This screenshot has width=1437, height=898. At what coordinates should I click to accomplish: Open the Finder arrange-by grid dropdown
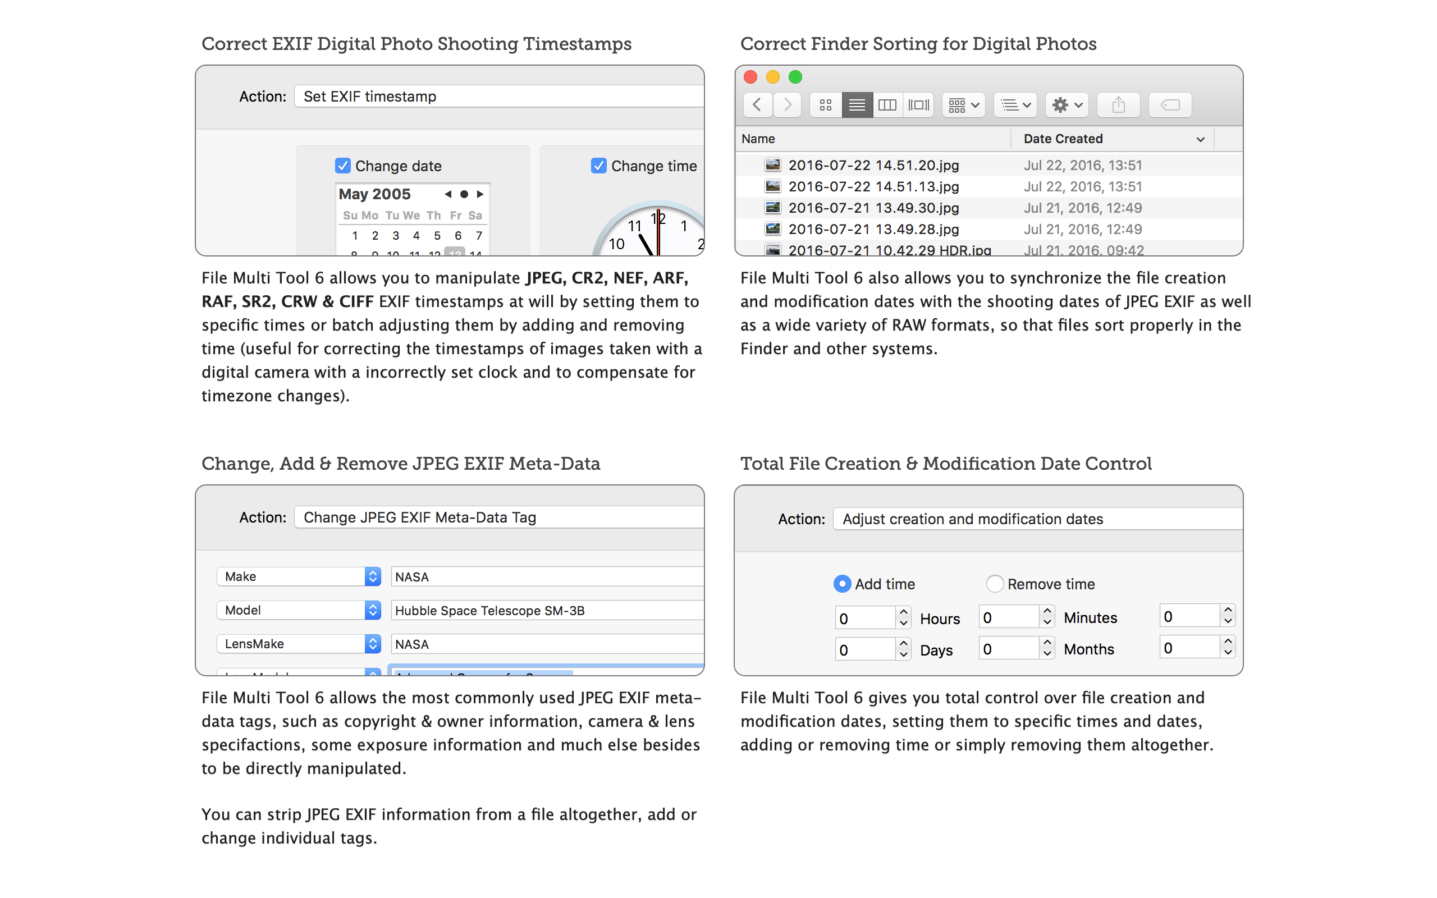point(963,105)
